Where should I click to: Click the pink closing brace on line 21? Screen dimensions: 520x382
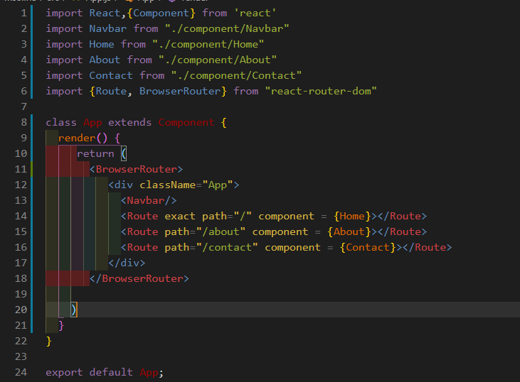61,325
